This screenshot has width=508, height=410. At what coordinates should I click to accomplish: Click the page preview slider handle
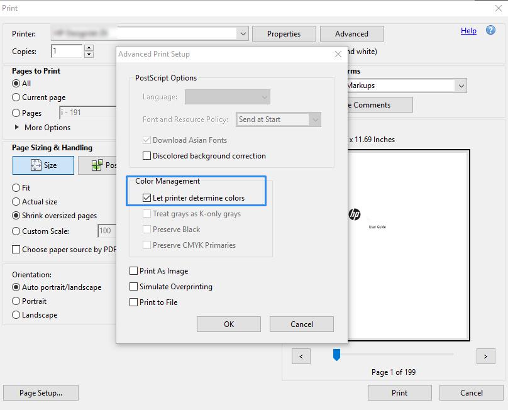point(336,355)
